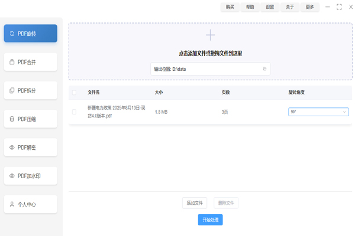This screenshot has height=236, width=355.
Task: Open the 帮助 help menu
Action: pos(250,7)
